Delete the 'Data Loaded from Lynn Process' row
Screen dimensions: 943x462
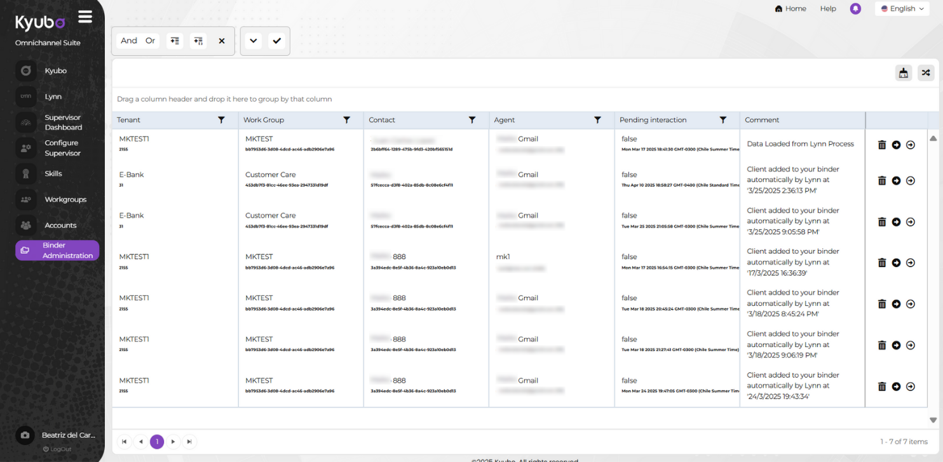882,145
